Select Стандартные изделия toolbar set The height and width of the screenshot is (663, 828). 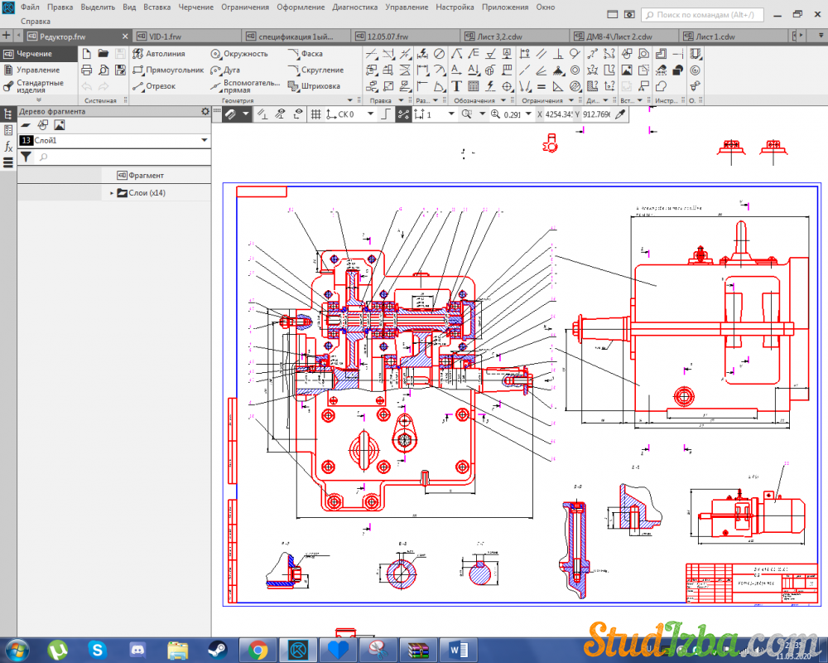pyautogui.click(x=40, y=86)
